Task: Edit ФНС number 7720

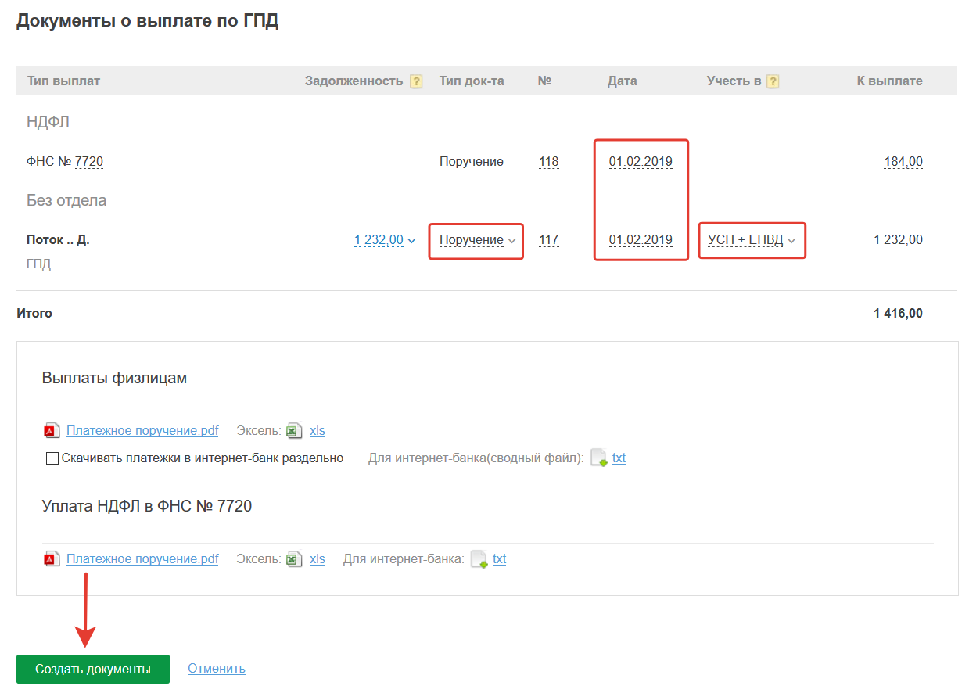Action: [89, 162]
